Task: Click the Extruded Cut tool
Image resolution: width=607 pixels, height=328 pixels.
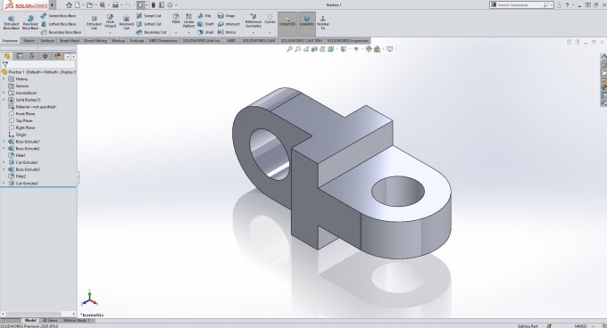Action: [x=94, y=23]
